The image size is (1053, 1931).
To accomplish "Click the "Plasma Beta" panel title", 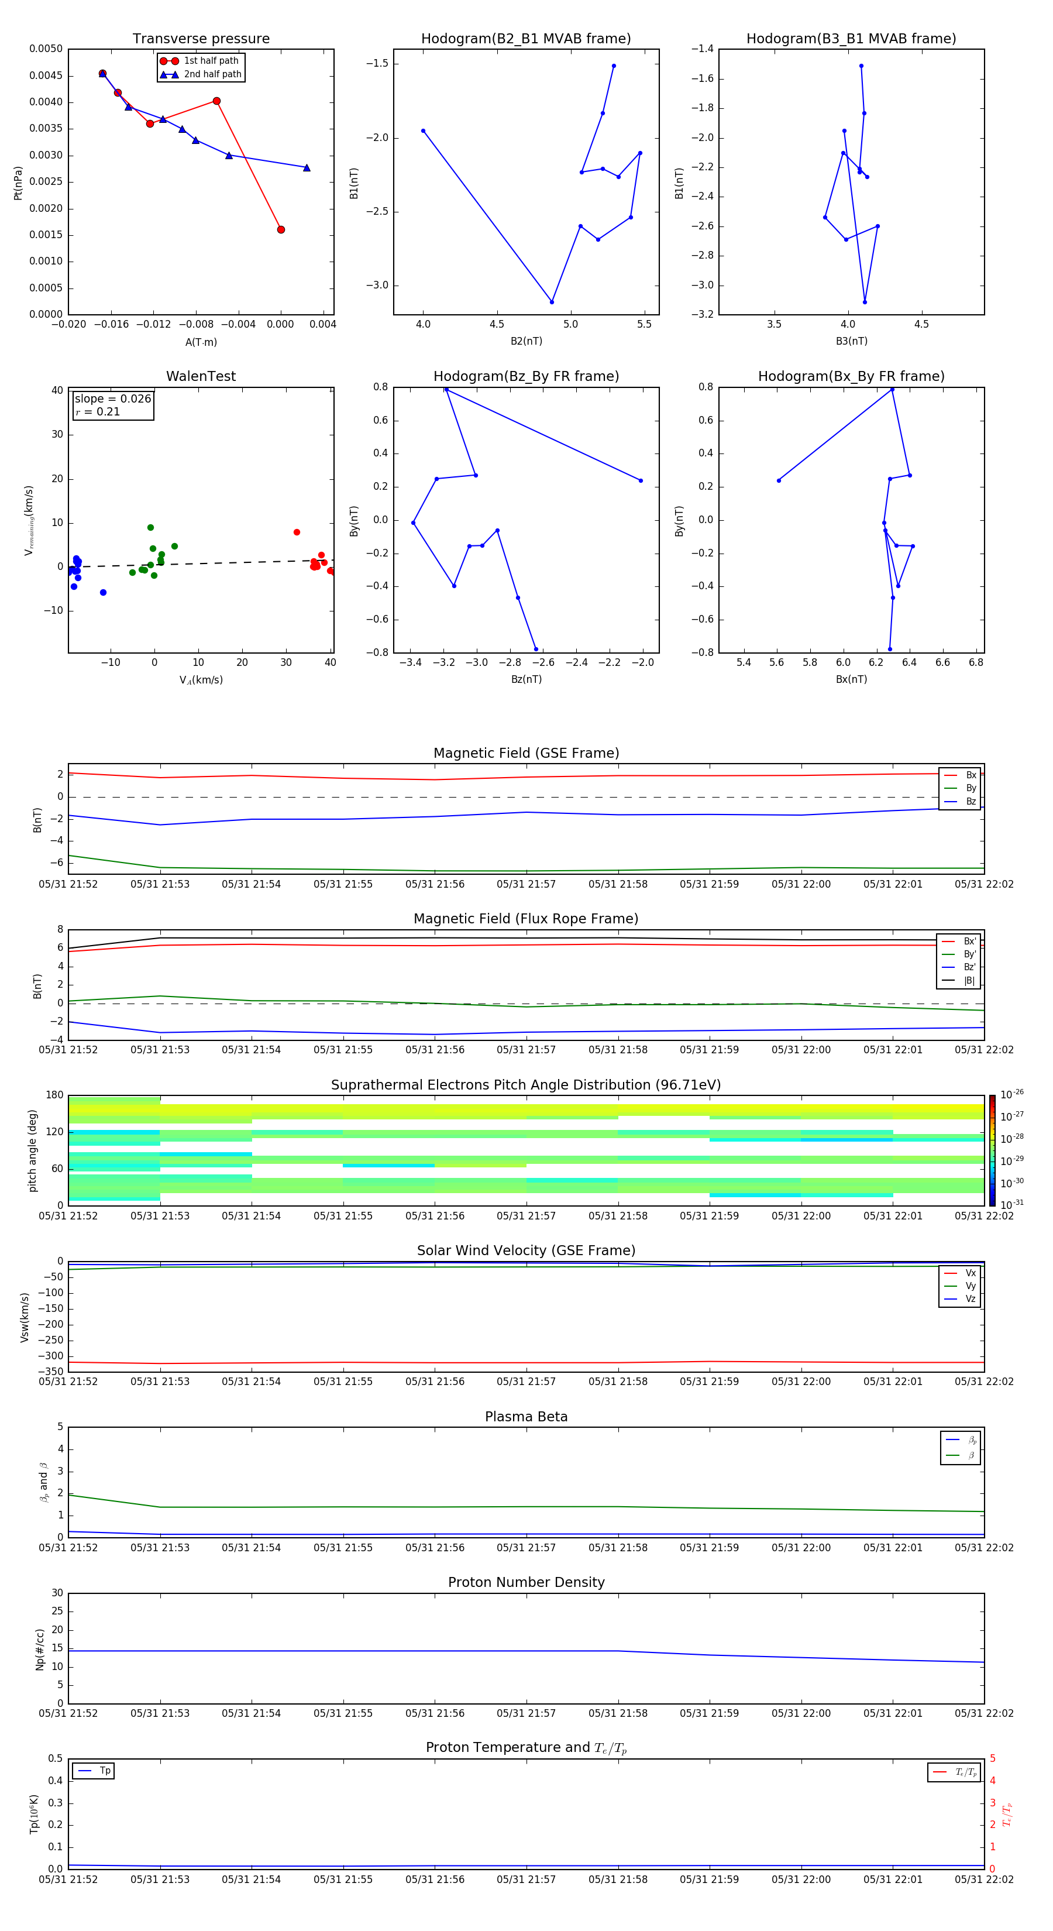I will (526, 1417).
